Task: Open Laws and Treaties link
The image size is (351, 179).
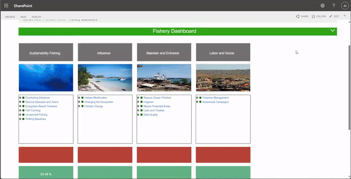Action: [154, 110]
